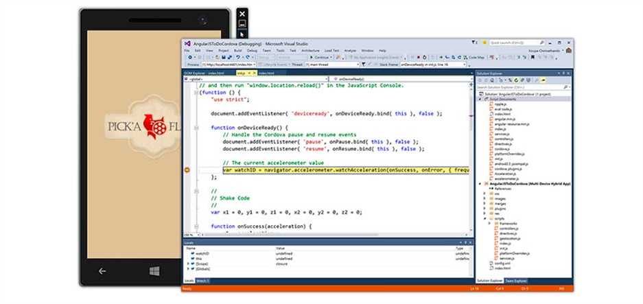Close the active yellow init.js tab
The image size is (643, 304).
coord(255,73)
